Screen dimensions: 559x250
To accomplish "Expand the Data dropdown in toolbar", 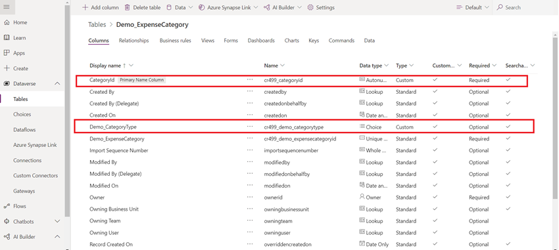I will point(190,7).
